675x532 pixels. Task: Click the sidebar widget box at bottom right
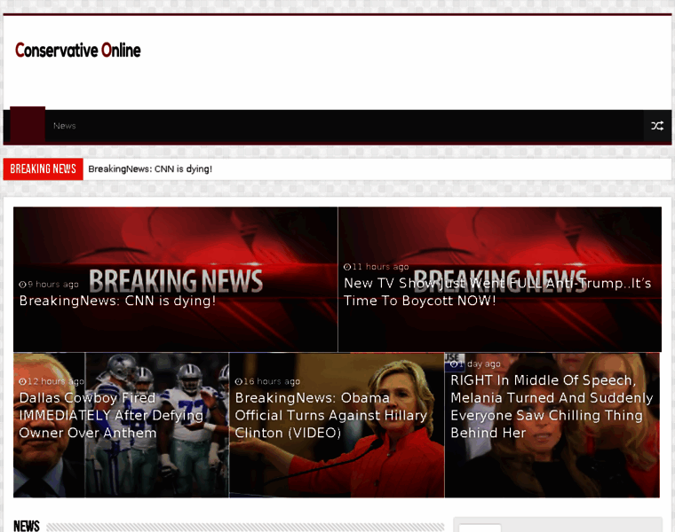(x=558, y=526)
